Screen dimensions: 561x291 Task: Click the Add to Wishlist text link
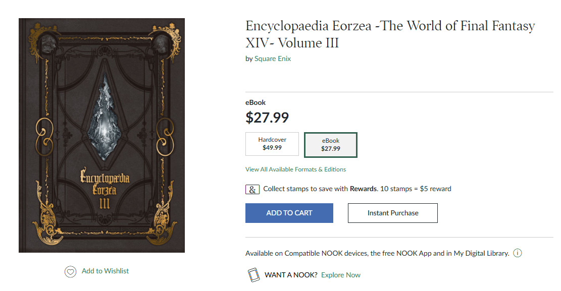click(105, 271)
